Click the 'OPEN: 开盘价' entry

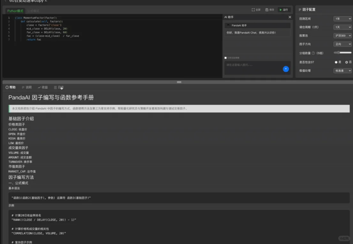click(x=17, y=134)
